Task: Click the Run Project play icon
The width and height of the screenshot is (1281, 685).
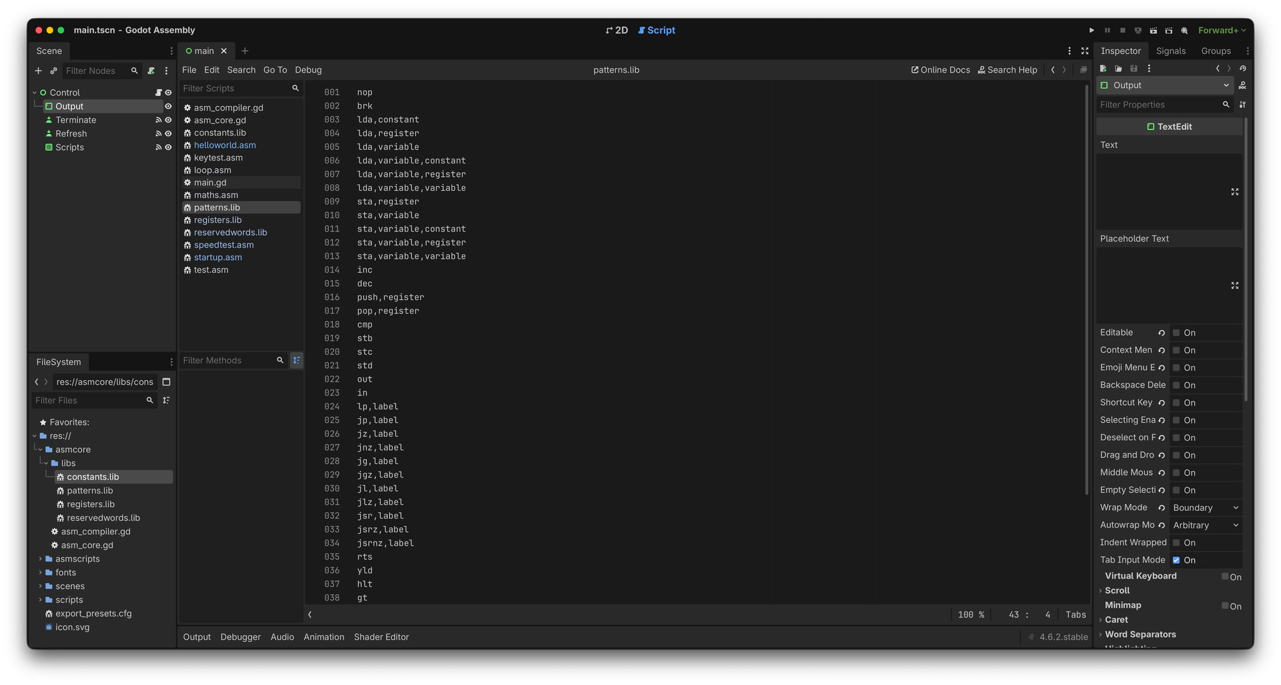Action: [x=1092, y=31]
